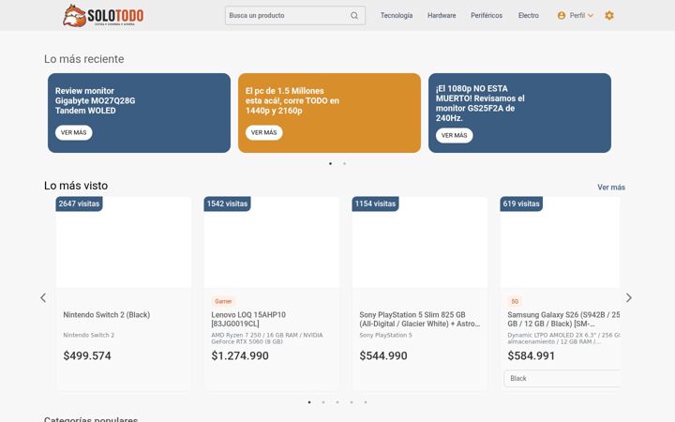The width and height of the screenshot is (675, 422).
Task: Click Sony PlayStation 5 Slim 825 GB title
Action: click(420, 319)
